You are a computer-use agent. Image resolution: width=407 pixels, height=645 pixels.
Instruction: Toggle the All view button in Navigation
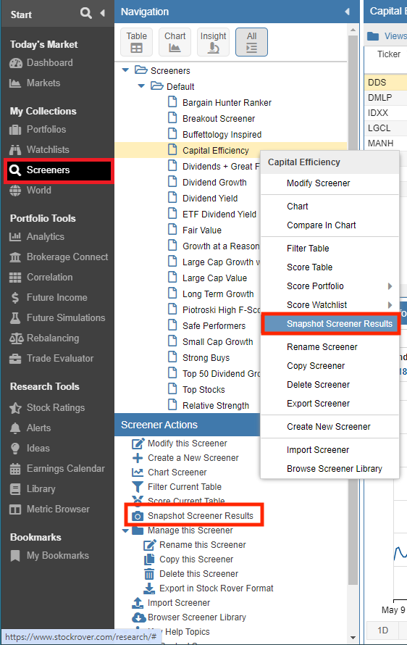click(251, 42)
